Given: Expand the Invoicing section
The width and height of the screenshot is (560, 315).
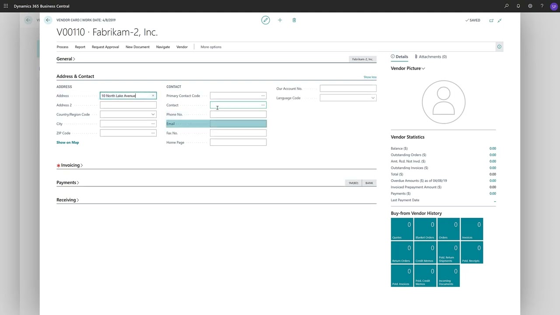Looking at the screenshot, I should click(72, 165).
